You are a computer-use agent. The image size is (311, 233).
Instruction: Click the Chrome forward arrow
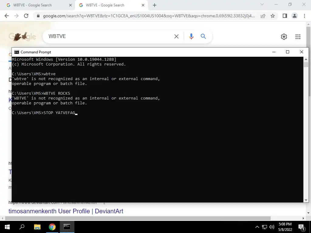[16, 16]
